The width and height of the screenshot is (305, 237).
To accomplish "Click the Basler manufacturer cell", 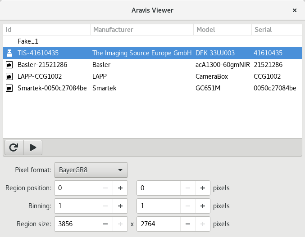I will point(101,65).
